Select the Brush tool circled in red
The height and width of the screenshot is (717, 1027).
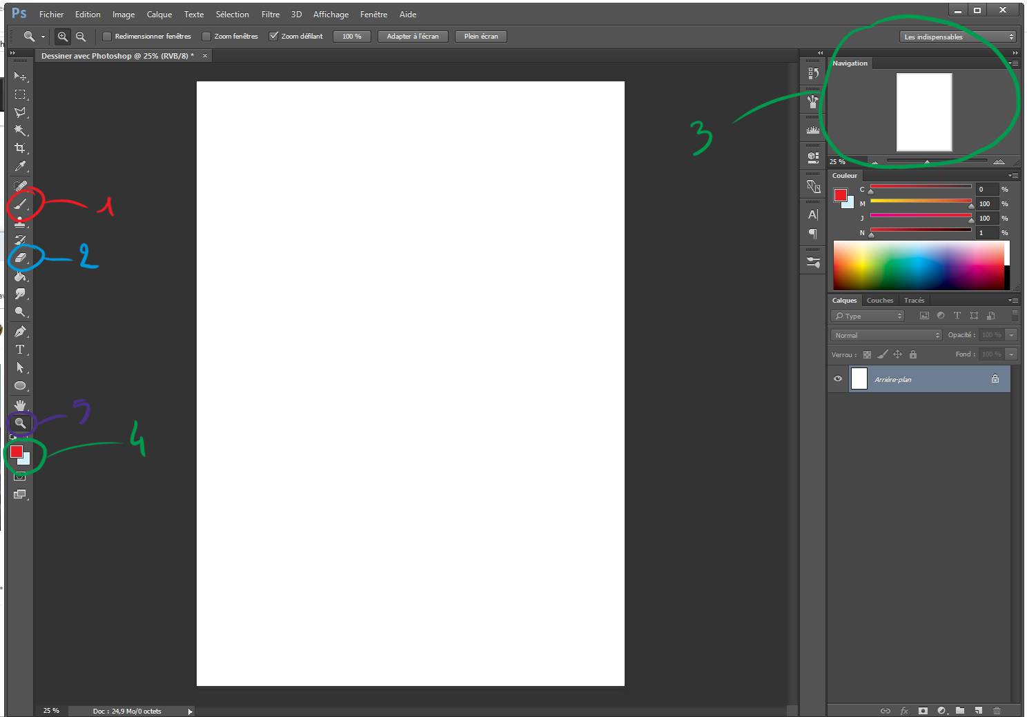tap(20, 203)
